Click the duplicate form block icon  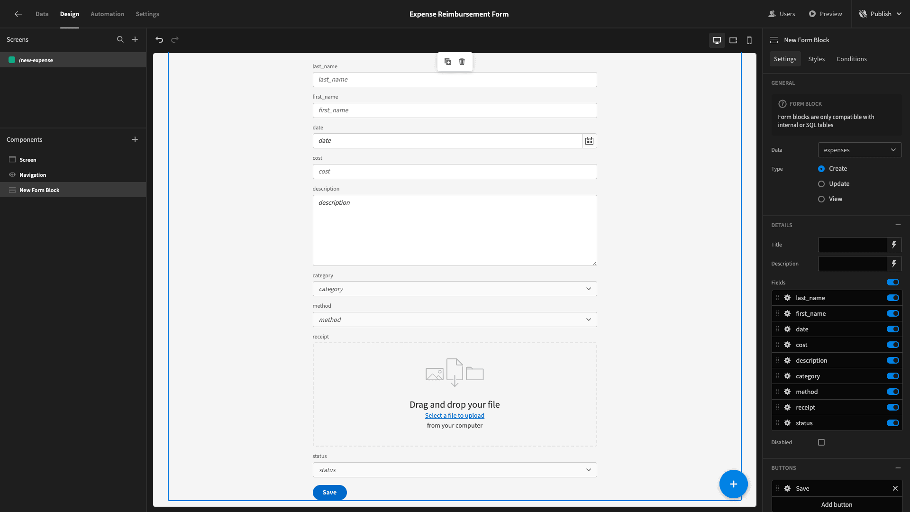pos(447,61)
